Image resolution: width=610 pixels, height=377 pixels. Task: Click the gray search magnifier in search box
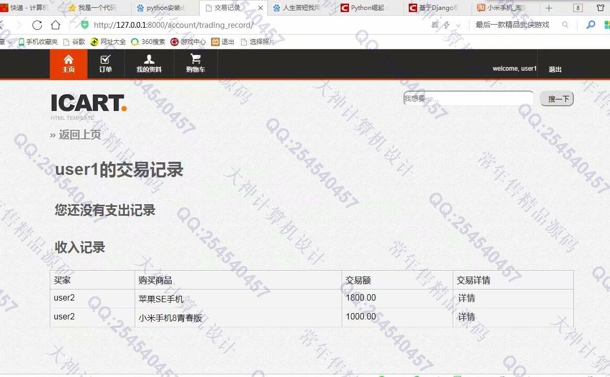tap(565, 25)
